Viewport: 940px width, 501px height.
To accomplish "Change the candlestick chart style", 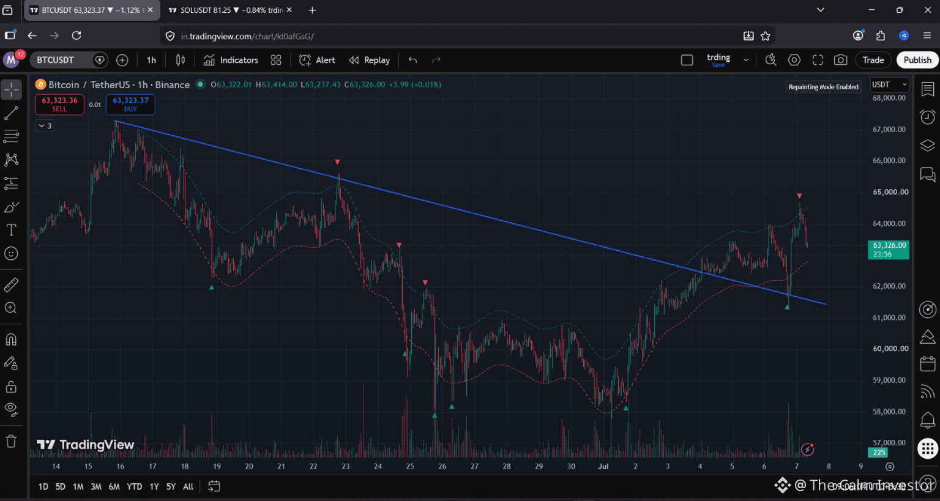I will [x=181, y=60].
